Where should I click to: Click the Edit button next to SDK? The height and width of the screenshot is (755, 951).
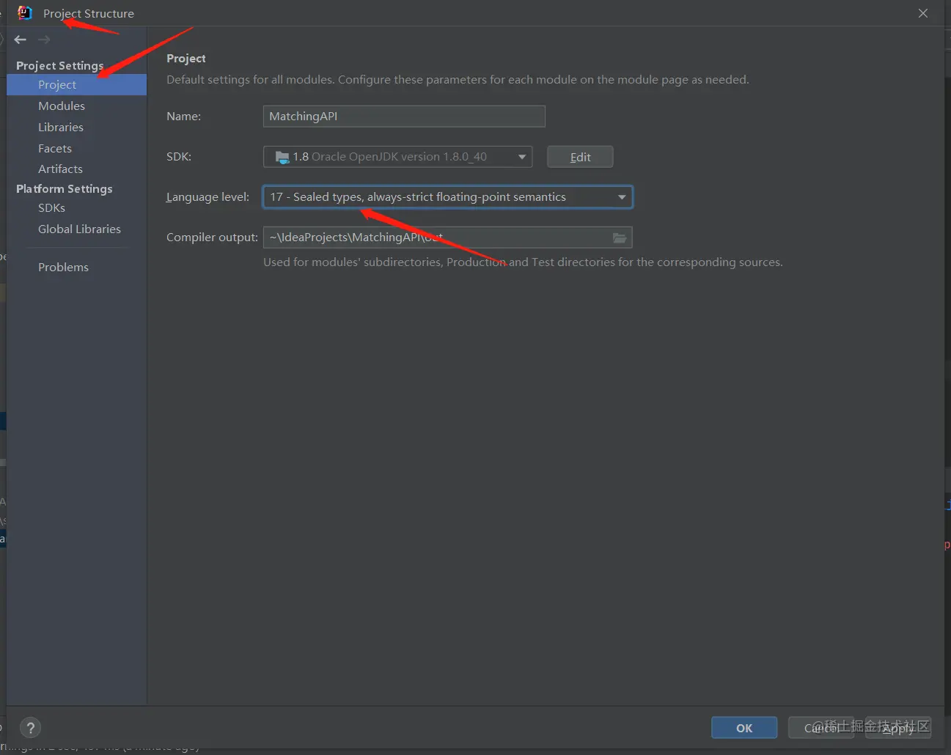(580, 156)
